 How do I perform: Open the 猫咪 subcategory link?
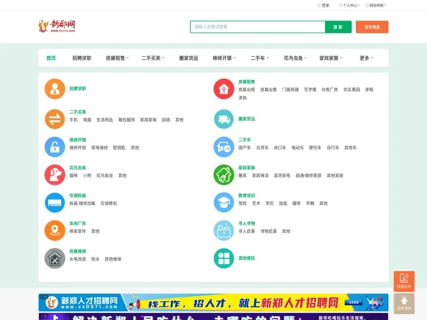pos(74,175)
